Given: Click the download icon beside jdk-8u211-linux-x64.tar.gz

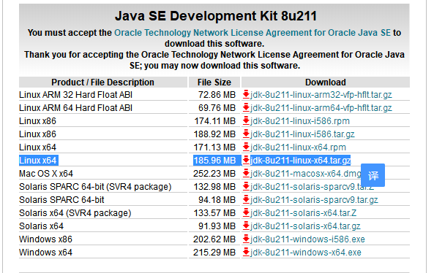Looking at the screenshot, I should [x=246, y=161].
